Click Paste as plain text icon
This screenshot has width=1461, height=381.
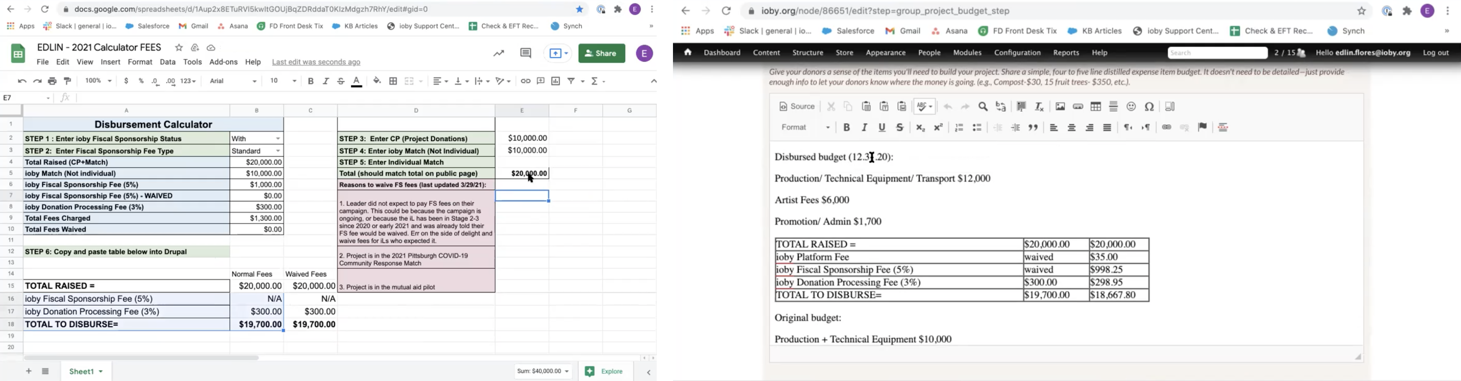(x=884, y=106)
